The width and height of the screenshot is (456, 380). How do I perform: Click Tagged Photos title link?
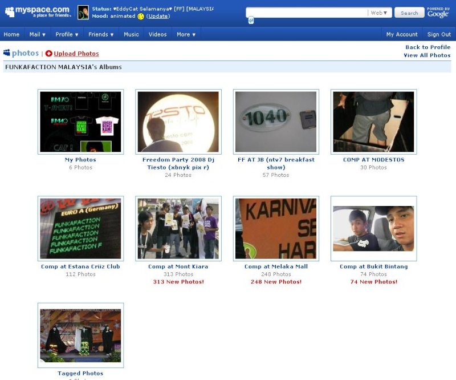click(x=80, y=373)
